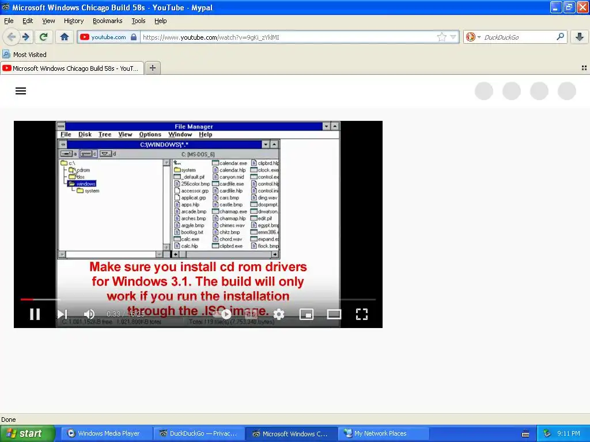
Task: Open the History menu
Action: point(74,21)
